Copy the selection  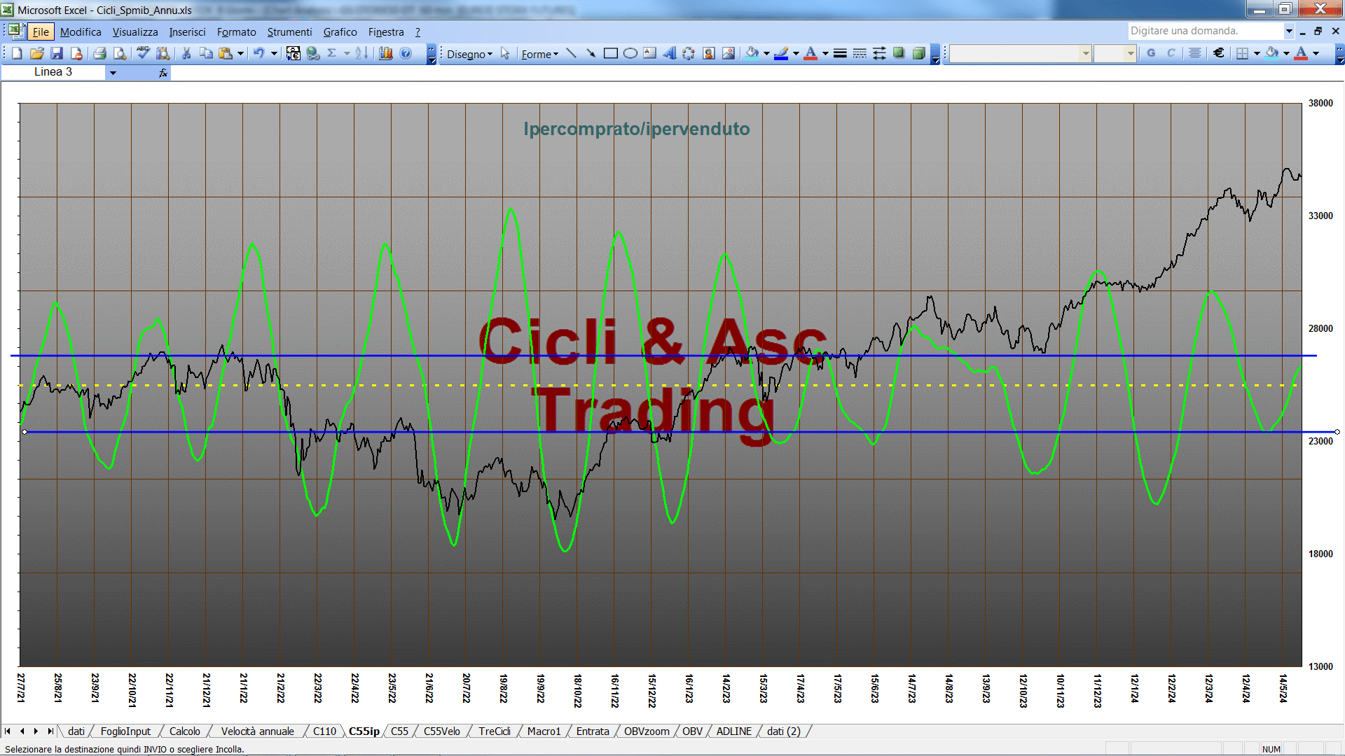(x=206, y=53)
